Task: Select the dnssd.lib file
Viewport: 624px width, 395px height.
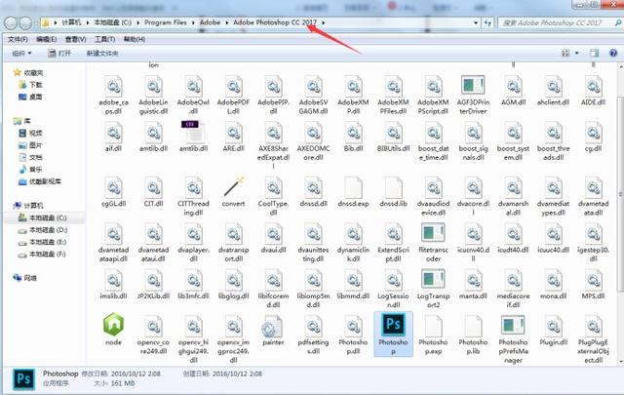Action: click(393, 192)
